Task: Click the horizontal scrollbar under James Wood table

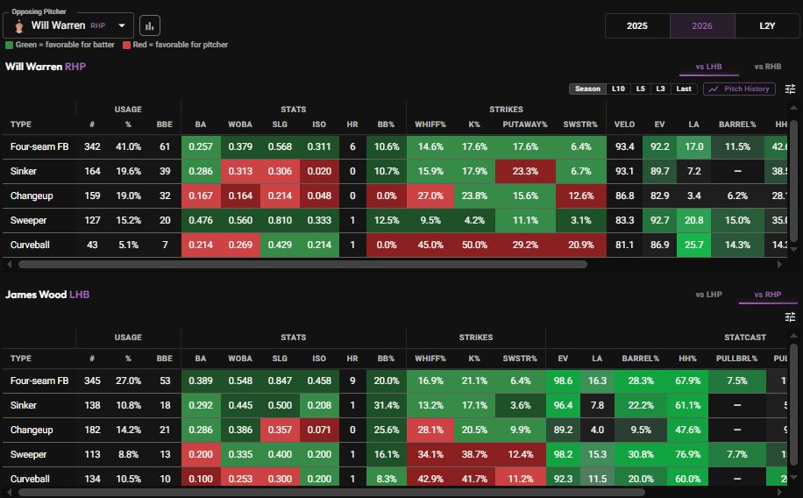Action: (331, 493)
